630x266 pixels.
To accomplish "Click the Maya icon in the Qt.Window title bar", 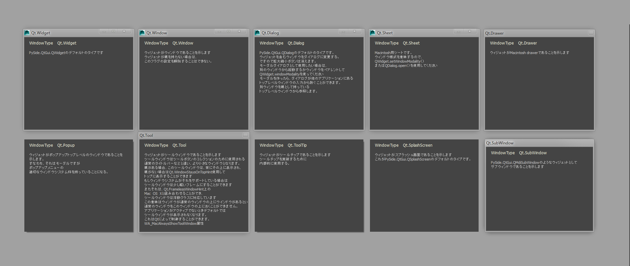I will click(x=142, y=33).
